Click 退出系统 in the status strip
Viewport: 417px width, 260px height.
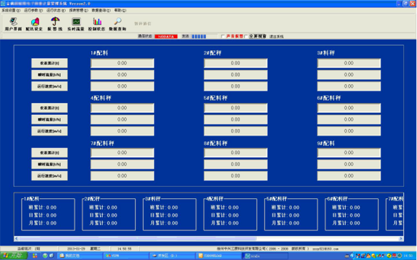pos(276,36)
